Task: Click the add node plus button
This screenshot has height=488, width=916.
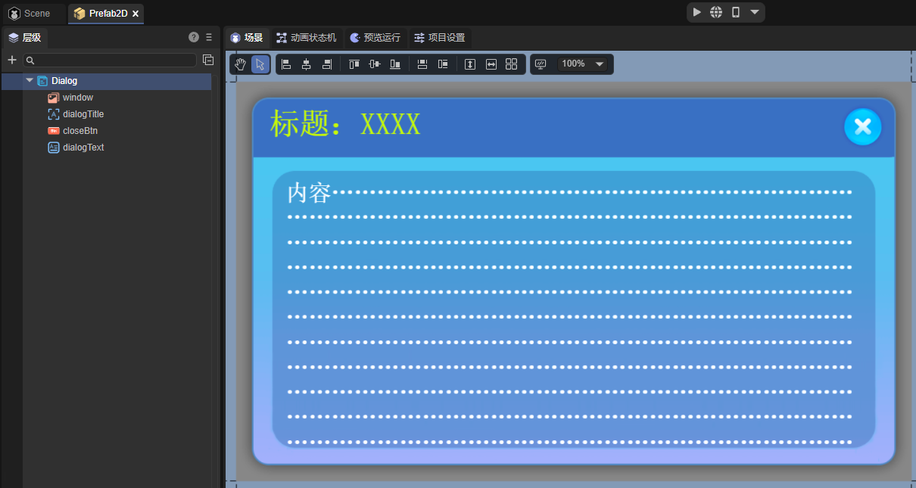Action: point(12,60)
